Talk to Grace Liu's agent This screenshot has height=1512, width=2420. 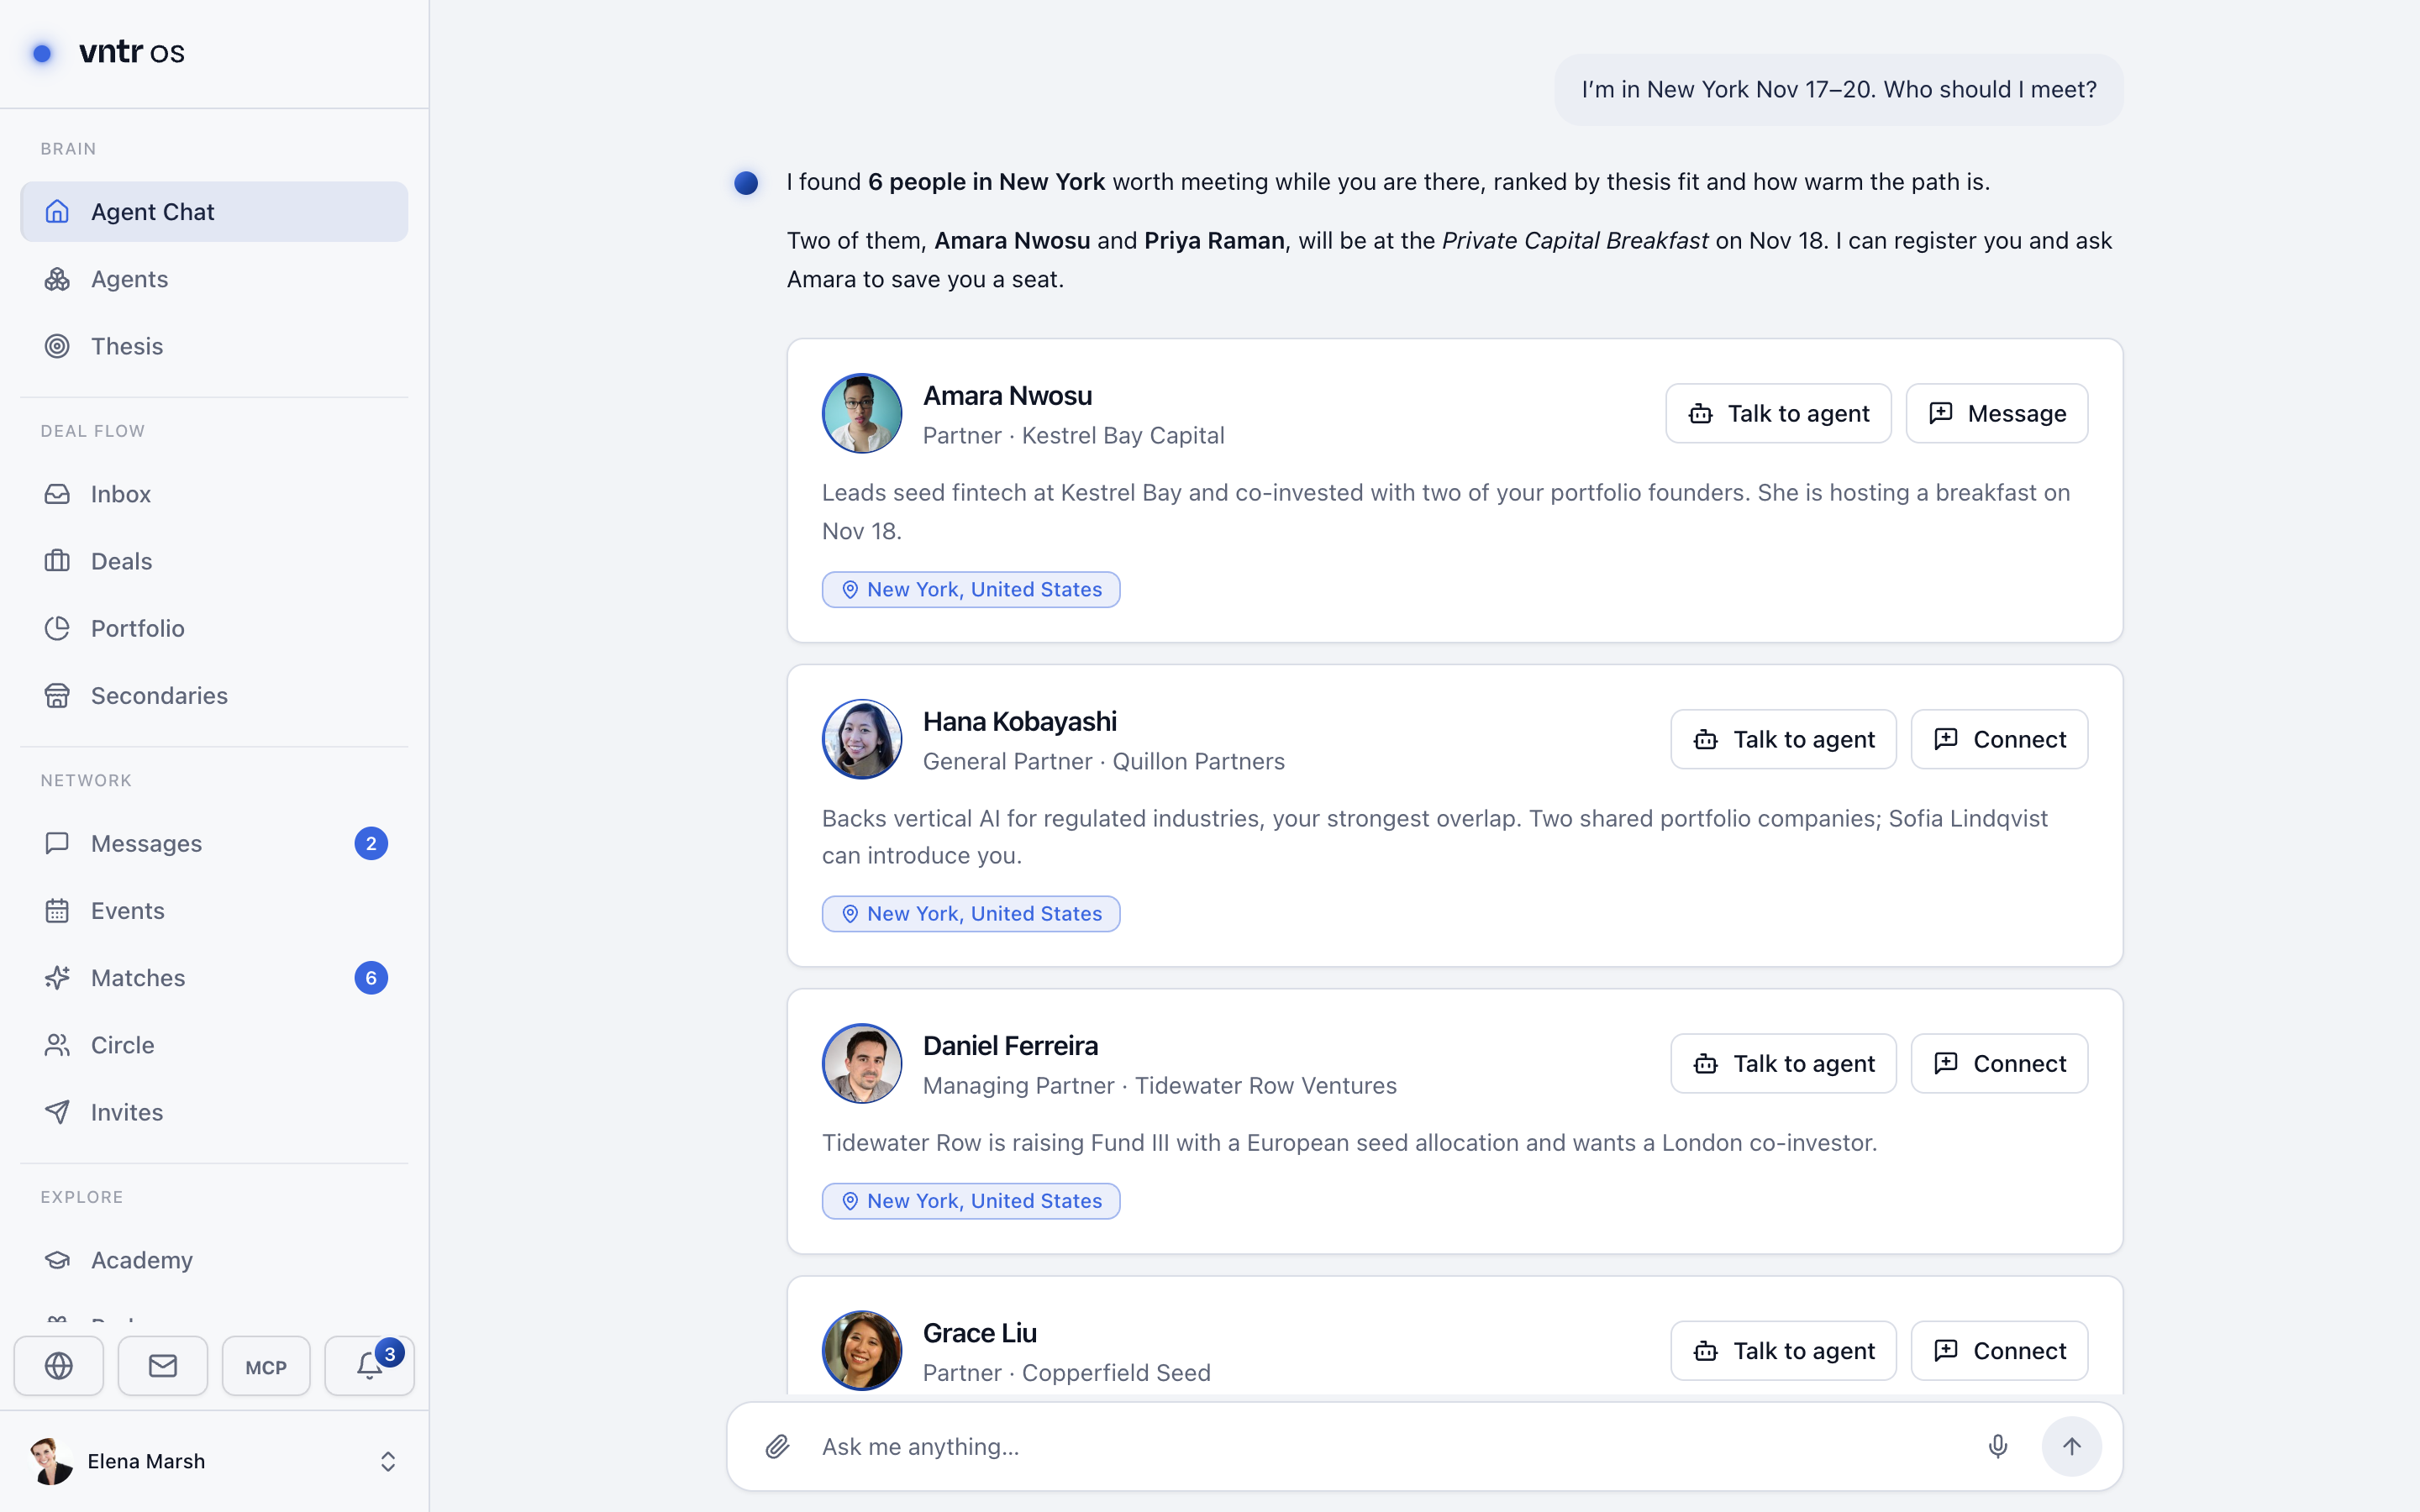[1783, 1351]
